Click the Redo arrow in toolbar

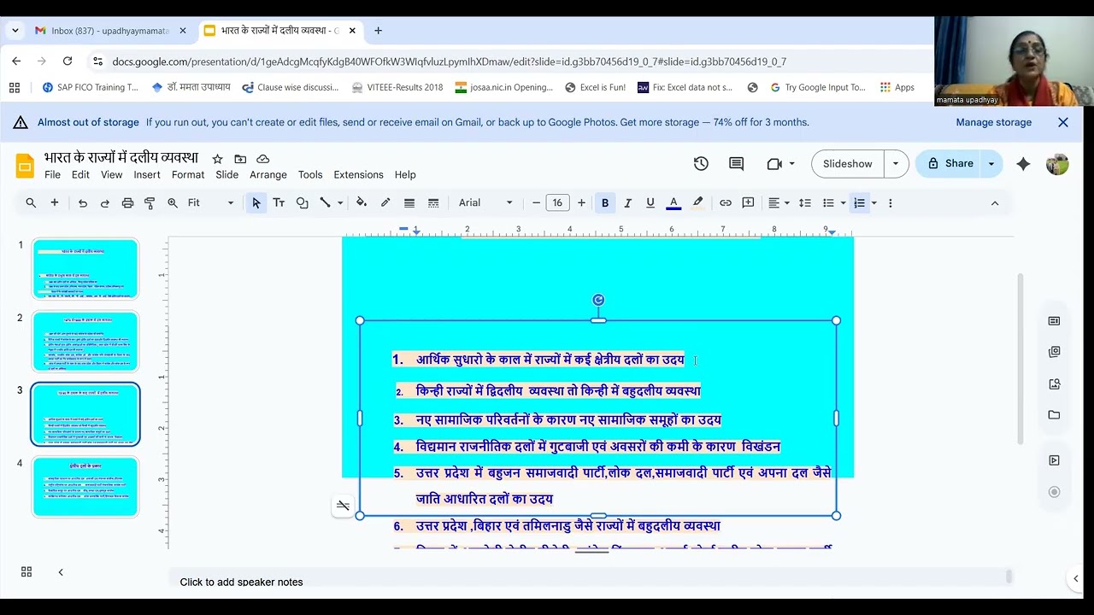(x=105, y=202)
